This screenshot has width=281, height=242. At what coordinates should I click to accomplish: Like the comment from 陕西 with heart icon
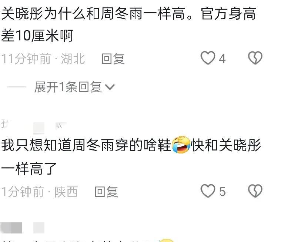coord(208,191)
